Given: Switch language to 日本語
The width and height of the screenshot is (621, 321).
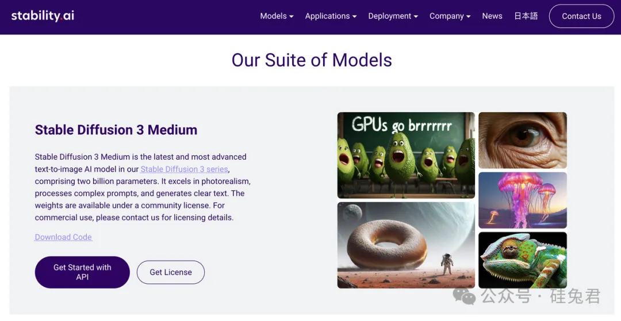Looking at the screenshot, I should pyautogui.click(x=526, y=16).
